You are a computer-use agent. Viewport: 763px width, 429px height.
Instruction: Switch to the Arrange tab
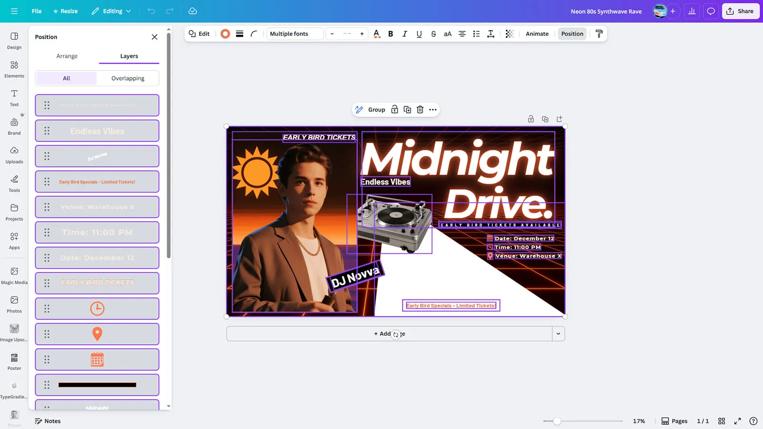click(67, 56)
